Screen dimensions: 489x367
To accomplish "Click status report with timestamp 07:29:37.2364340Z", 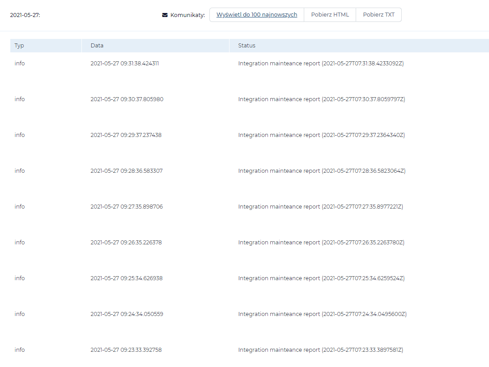I will [322, 135].
